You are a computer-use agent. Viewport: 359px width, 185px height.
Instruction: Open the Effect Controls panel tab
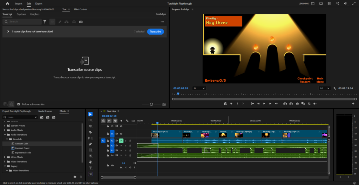[x=81, y=9]
